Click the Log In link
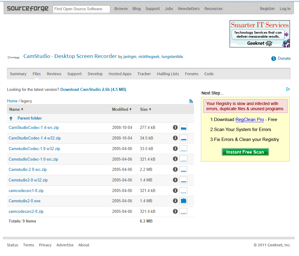Image resolution: width=299 pixels, height=256 pixels. point(285,8)
